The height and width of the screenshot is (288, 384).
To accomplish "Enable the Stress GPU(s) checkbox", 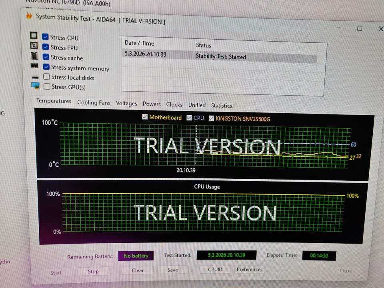I will coord(47,86).
